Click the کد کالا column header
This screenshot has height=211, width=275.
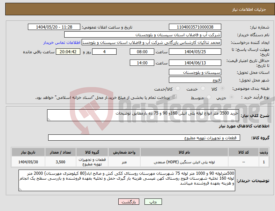(x=244, y=152)
